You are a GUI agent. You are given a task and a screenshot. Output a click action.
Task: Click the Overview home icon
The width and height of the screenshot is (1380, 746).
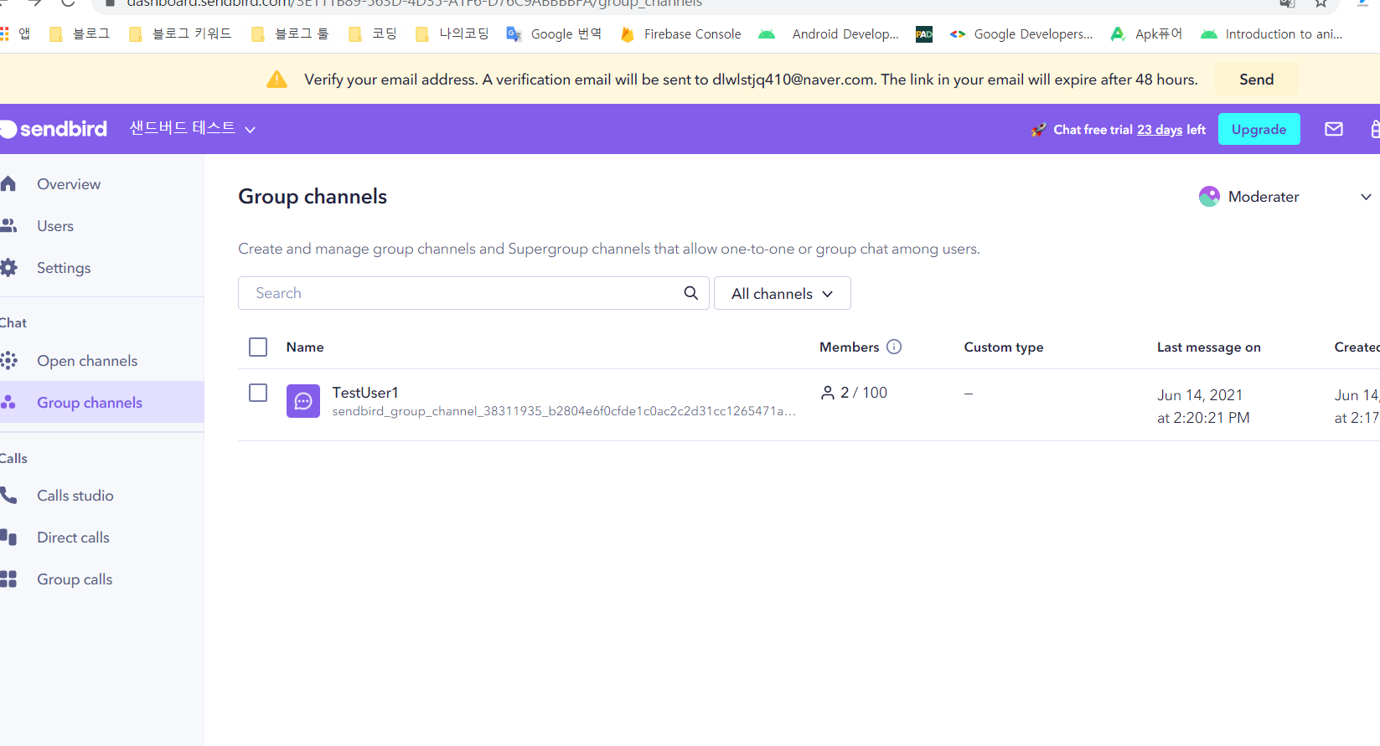8,183
